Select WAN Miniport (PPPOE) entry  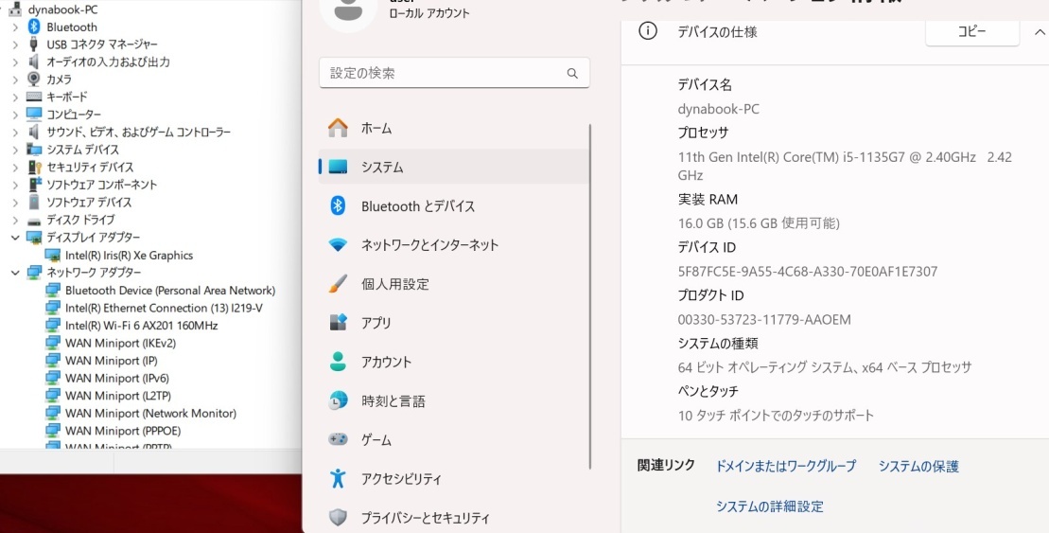[x=123, y=431]
